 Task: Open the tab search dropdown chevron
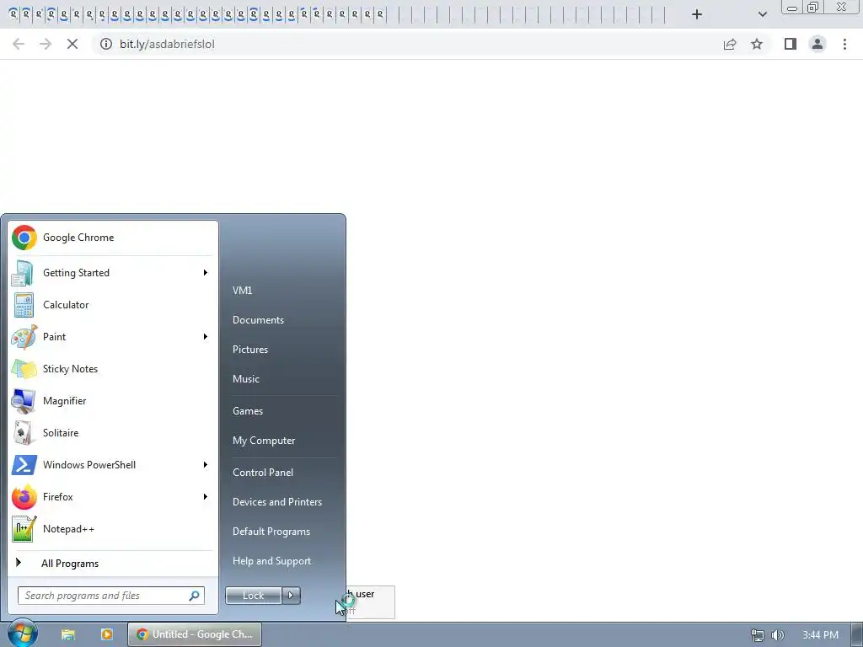click(x=762, y=14)
